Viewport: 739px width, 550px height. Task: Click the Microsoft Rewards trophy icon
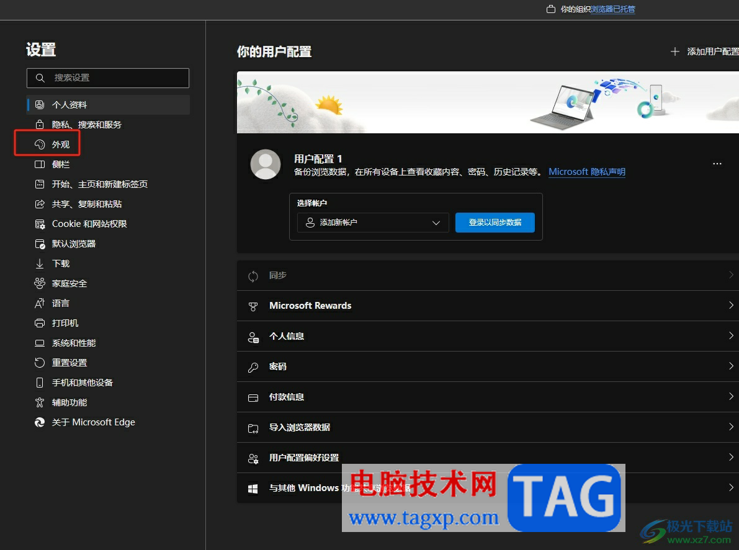tap(253, 306)
